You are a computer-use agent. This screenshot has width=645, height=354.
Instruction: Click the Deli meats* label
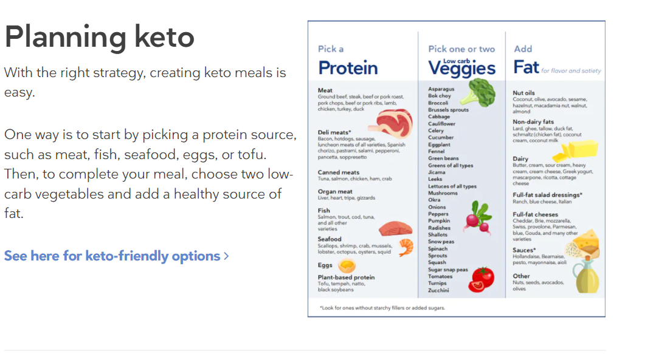click(334, 132)
